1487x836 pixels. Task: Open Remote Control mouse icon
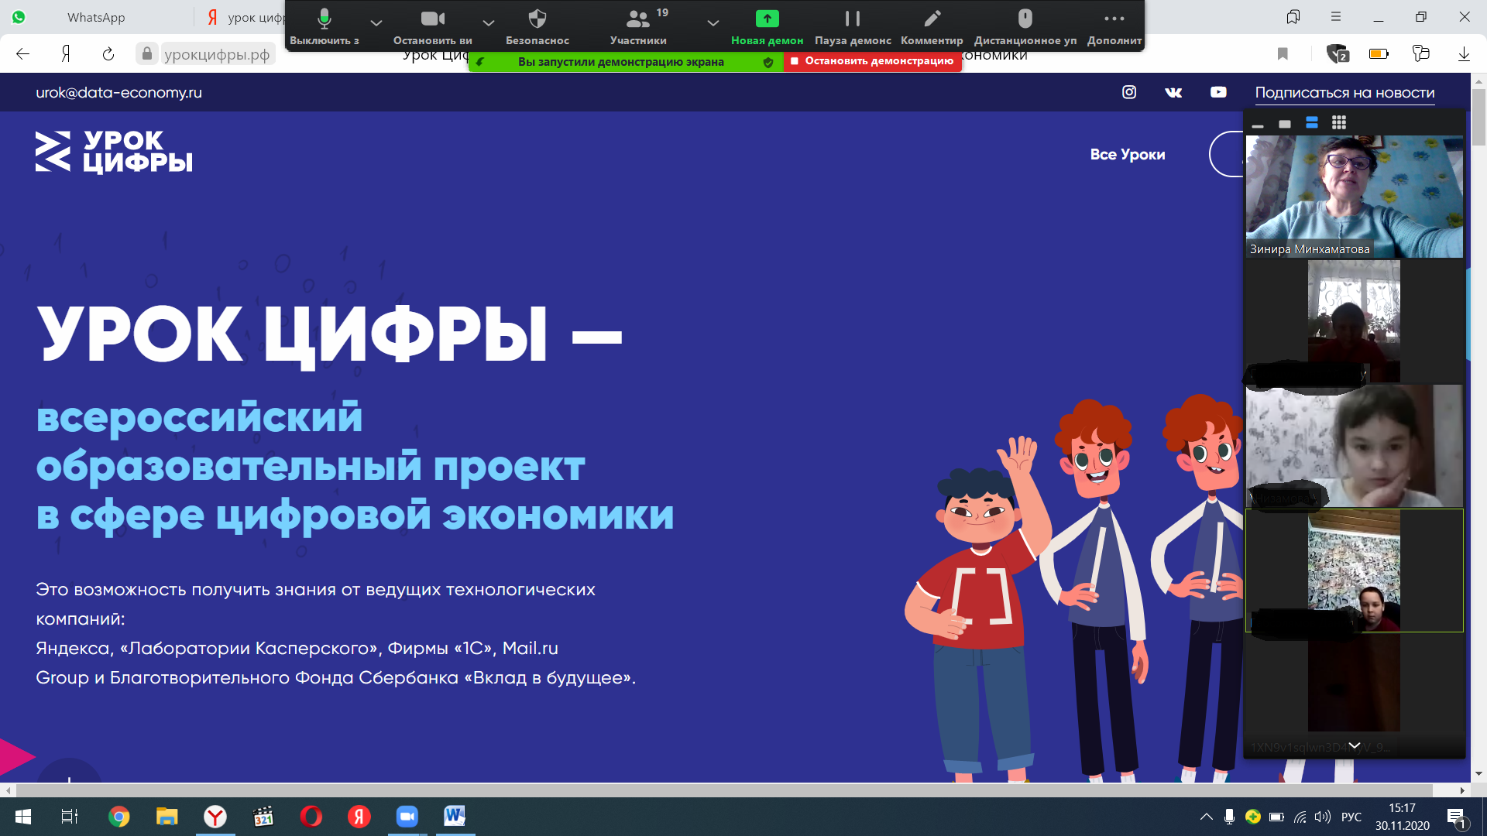tap(1025, 19)
